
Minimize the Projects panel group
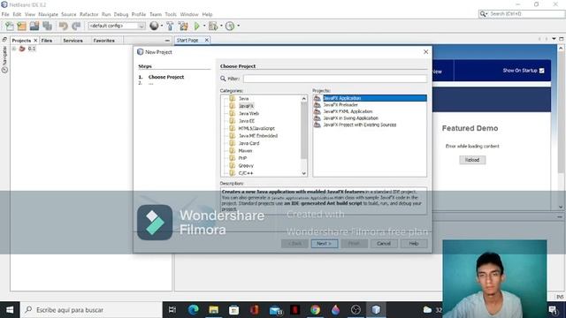point(167,41)
